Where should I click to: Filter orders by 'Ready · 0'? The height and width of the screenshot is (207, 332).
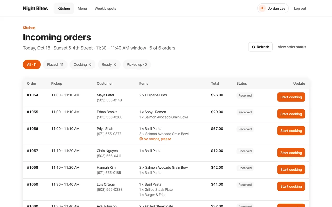pyautogui.click(x=109, y=64)
